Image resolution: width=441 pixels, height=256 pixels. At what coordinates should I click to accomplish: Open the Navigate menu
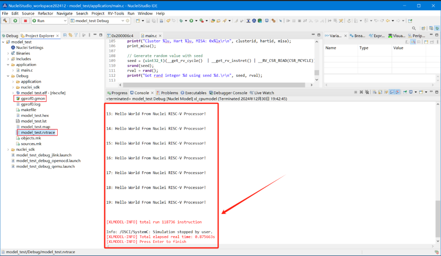(65, 13)
